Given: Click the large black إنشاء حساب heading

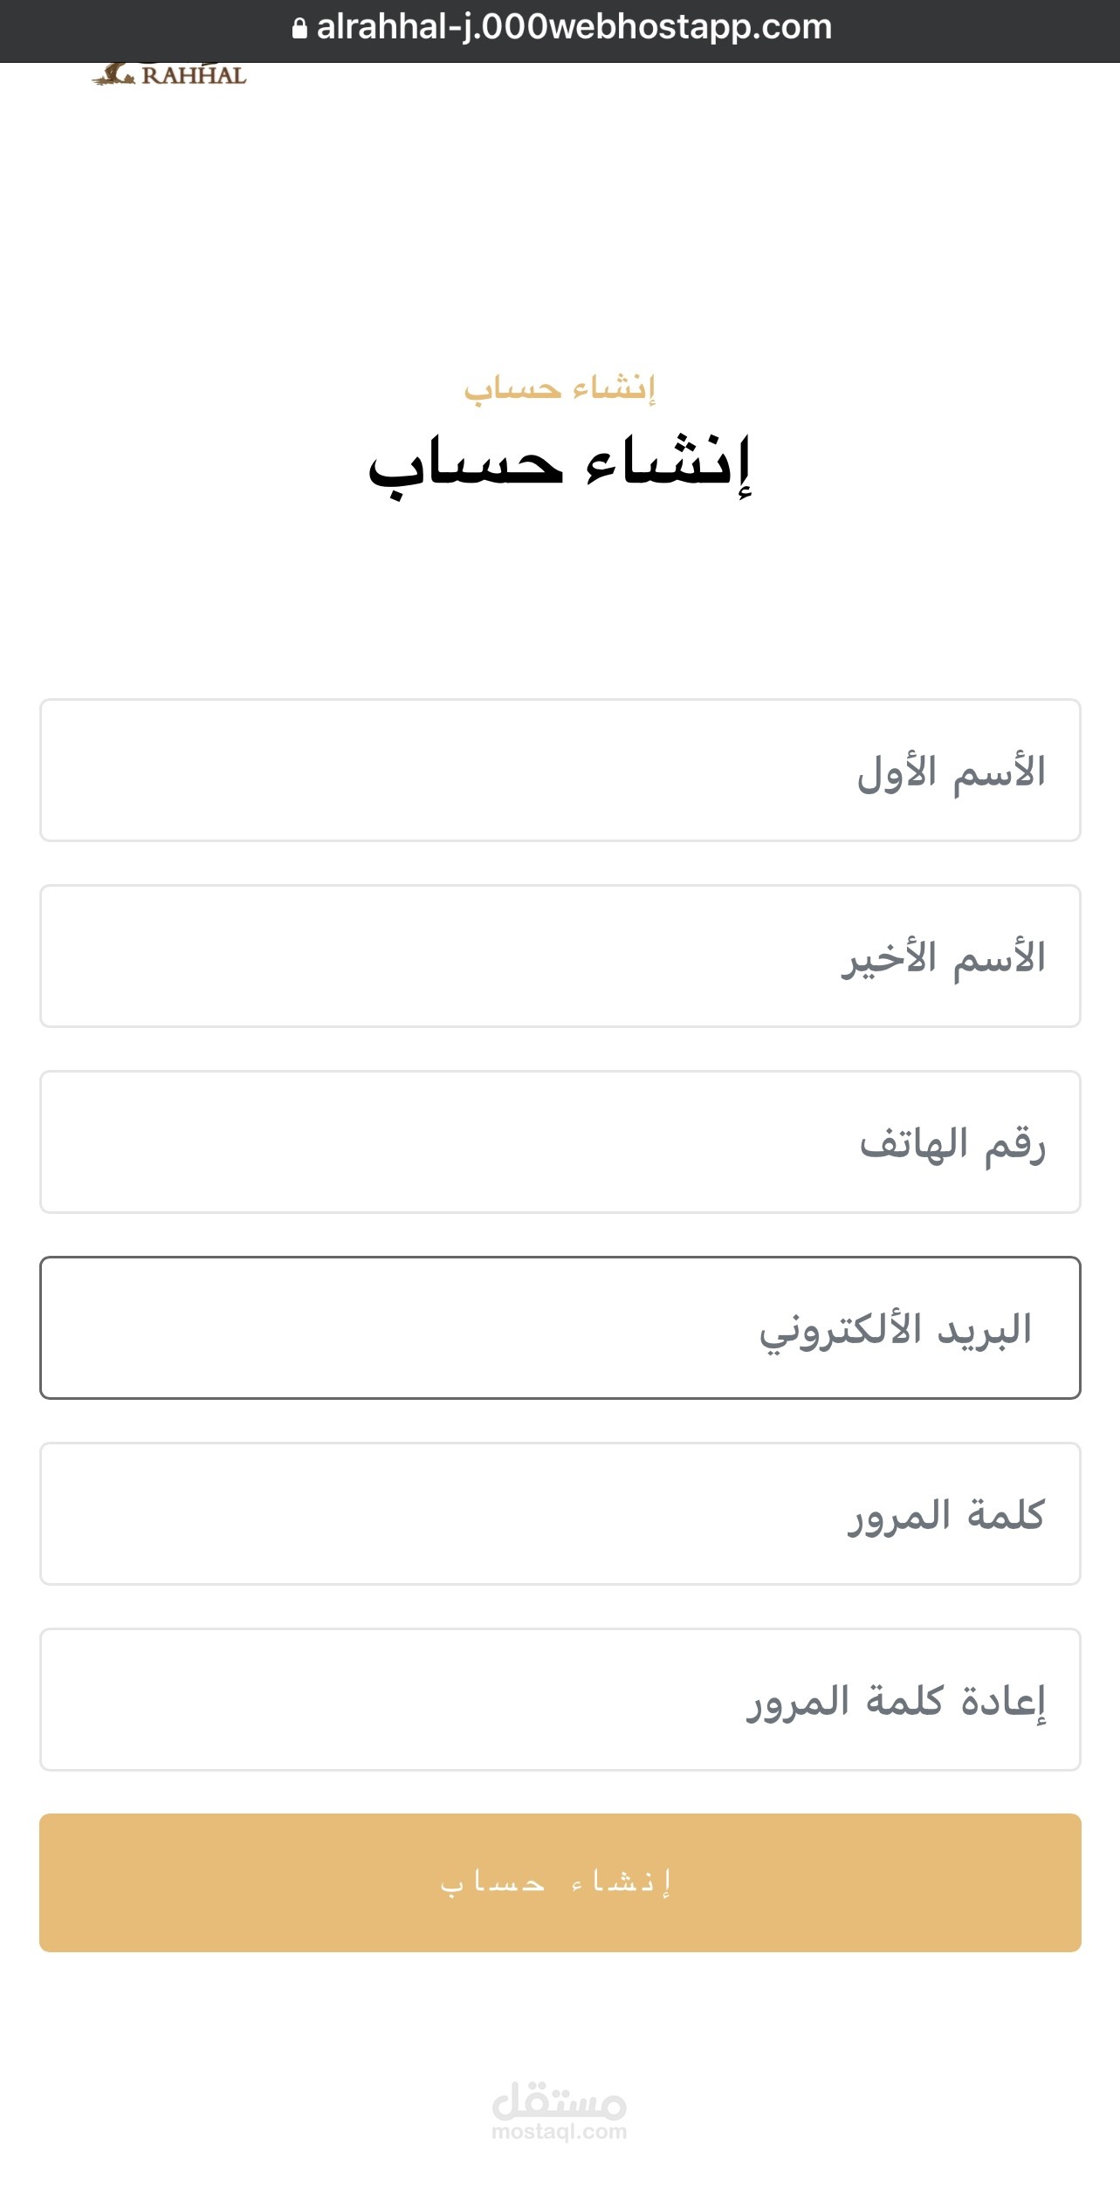Looking at the screenshot, I should tap(560, 463).
